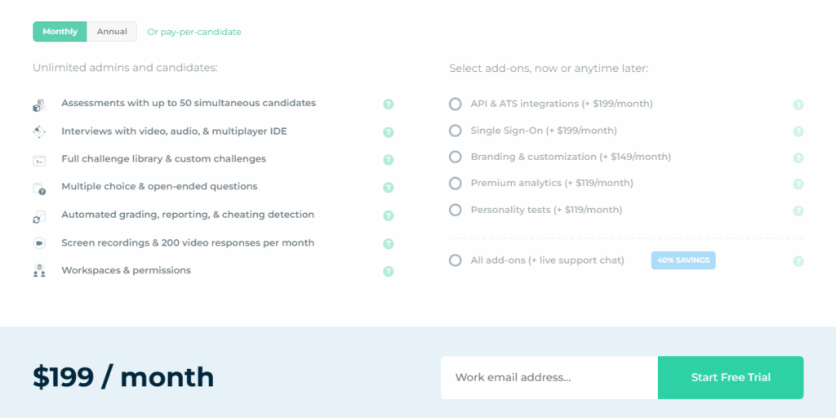This screenshot has height=418, width=836.
Task: Select the API & ATS integrations add-on
Action: tap(456, 104)
